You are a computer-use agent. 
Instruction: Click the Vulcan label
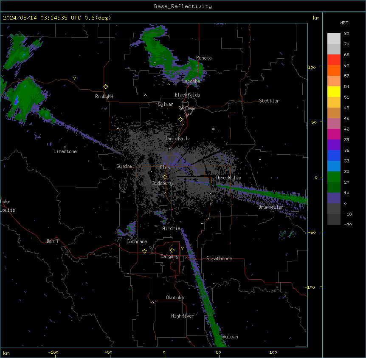click(231, 337)
